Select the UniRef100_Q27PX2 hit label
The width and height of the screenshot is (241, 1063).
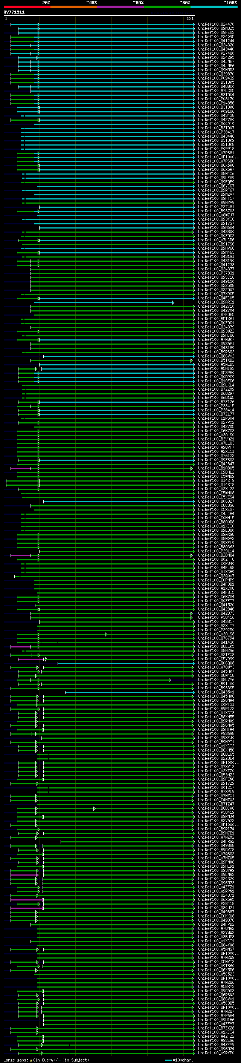click(x=216, y=423)
